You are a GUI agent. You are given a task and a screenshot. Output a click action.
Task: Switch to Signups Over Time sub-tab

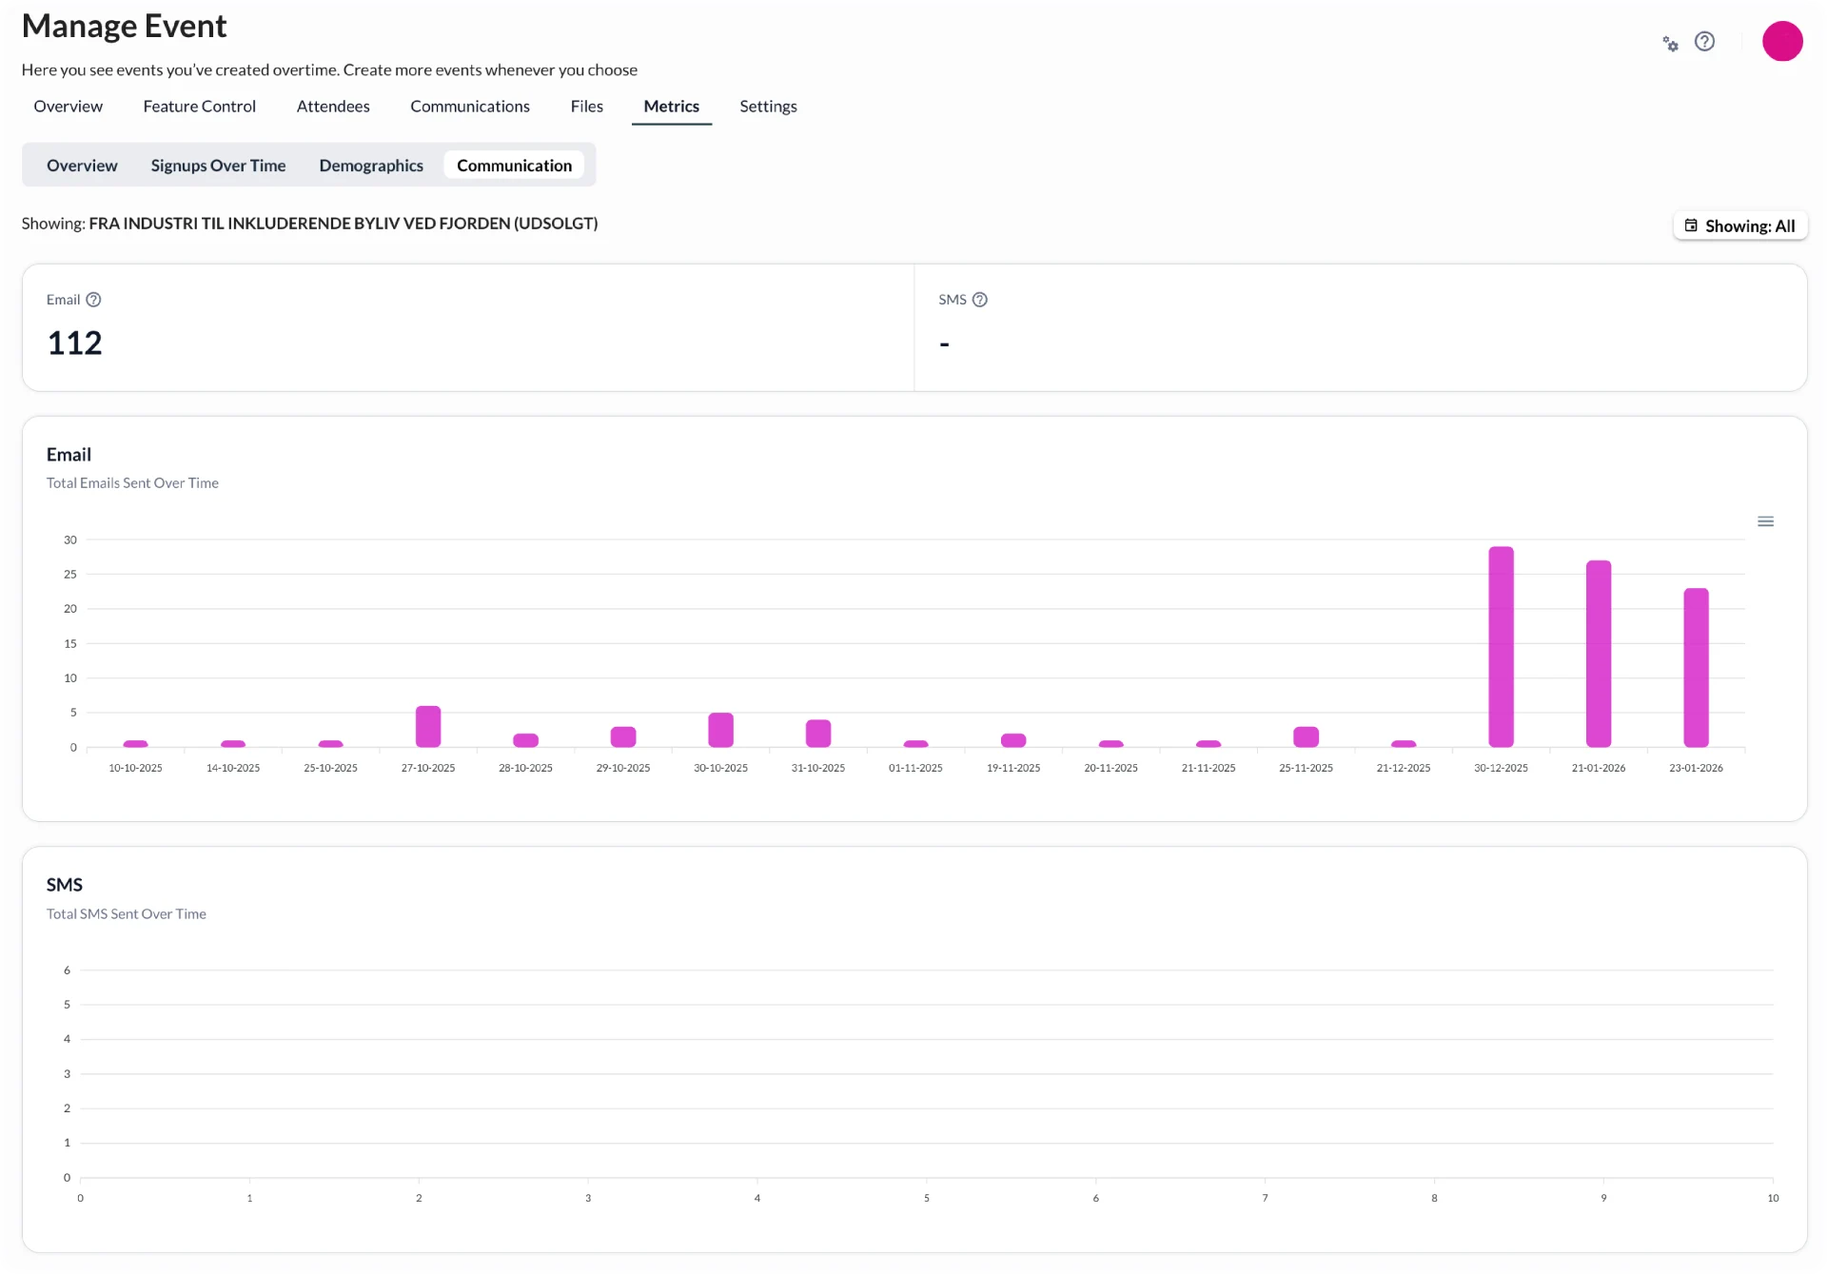[x=218, y=166]
